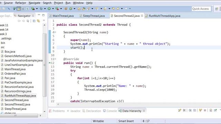Click the page icon left of export in Data Hierarchy toolbar
This screenshot has width=221, height=124.
(211, 111)
